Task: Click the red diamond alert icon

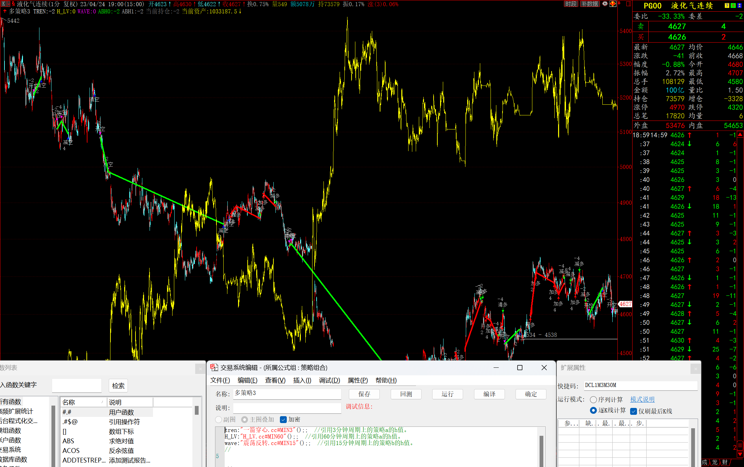Action: pos(613,4)
